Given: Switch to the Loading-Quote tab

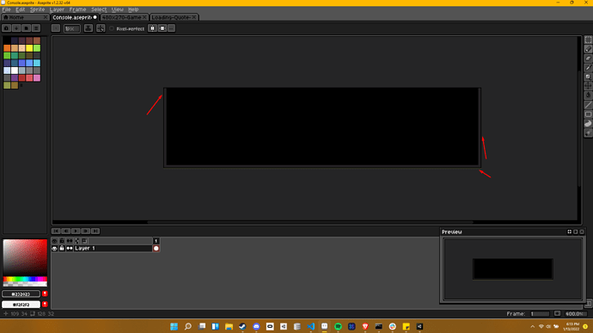Looking at the screenshot, I should point(174,17).
